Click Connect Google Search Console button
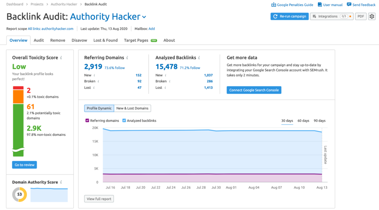379x210 pixels. pyautogui.click(x=254, y=90)
